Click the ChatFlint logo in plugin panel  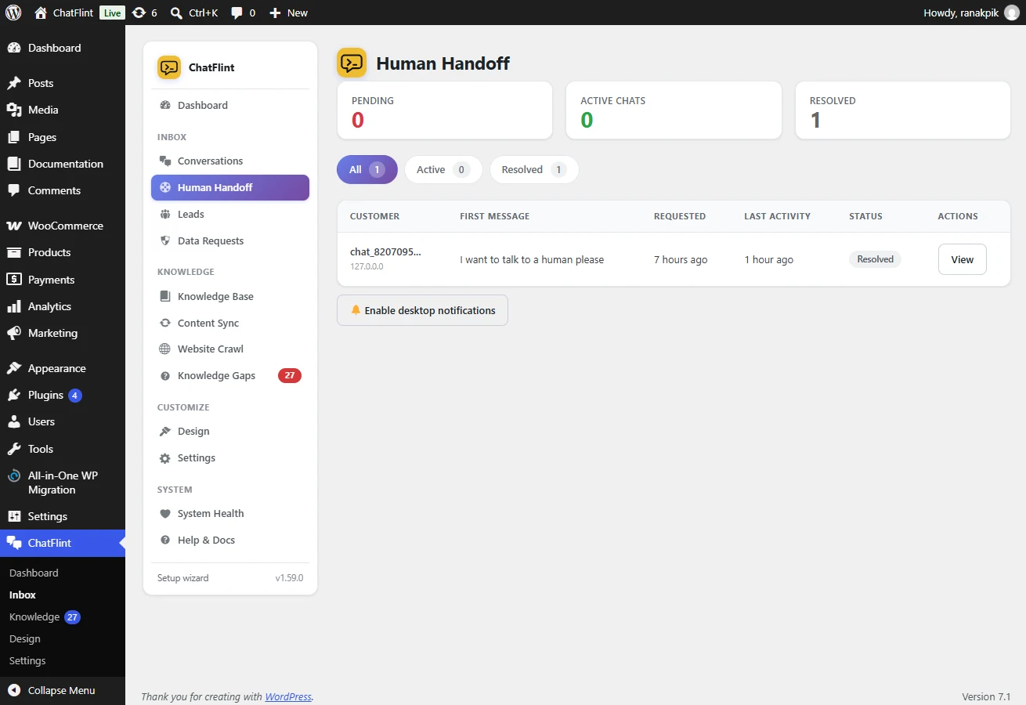click(x=169, y=67)
